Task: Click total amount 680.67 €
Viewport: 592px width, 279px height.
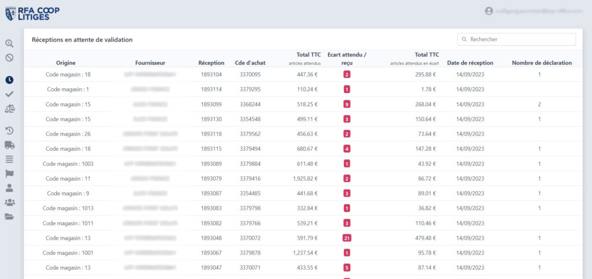Action: click(x=308, y=149)
